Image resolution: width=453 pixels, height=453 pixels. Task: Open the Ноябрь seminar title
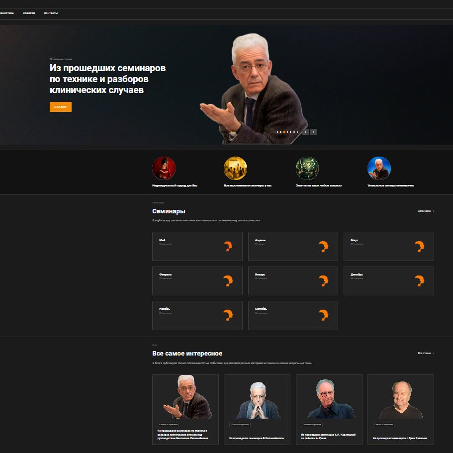click(x=165, y=309)
